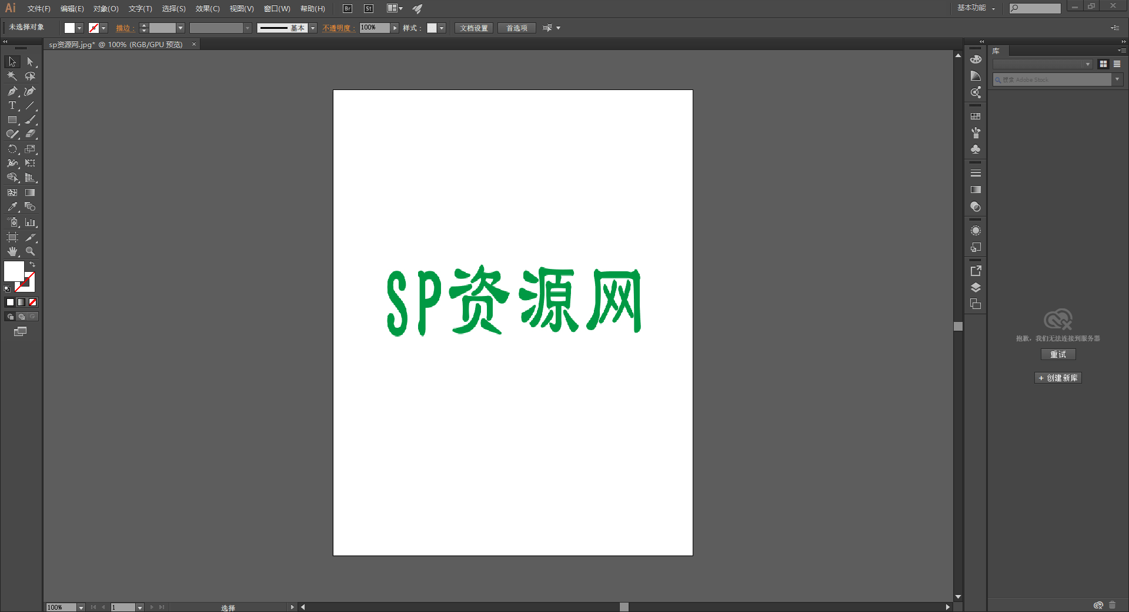
Task: Set paint mode to Color
Action: pyautogui.click(x=10, y=302)
